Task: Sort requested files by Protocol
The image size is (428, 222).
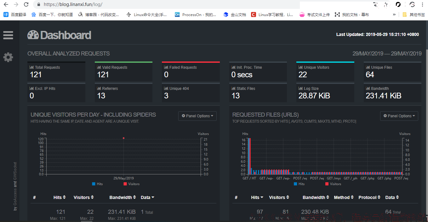Action: (369, 197)
